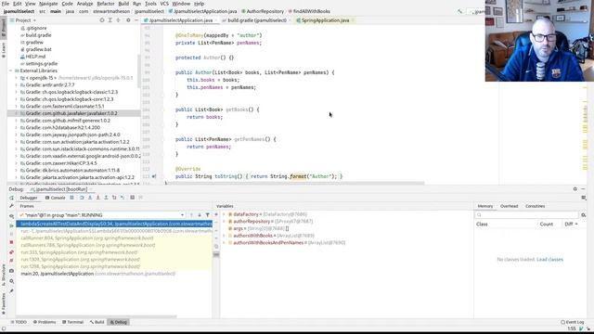Click the horizontal scrollbar under the editor
The width and height of the screenshot is (594, 334).
click(x=295, y=184)
